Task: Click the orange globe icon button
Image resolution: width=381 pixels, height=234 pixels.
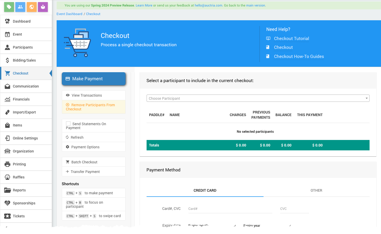Action: pos(32,7)
